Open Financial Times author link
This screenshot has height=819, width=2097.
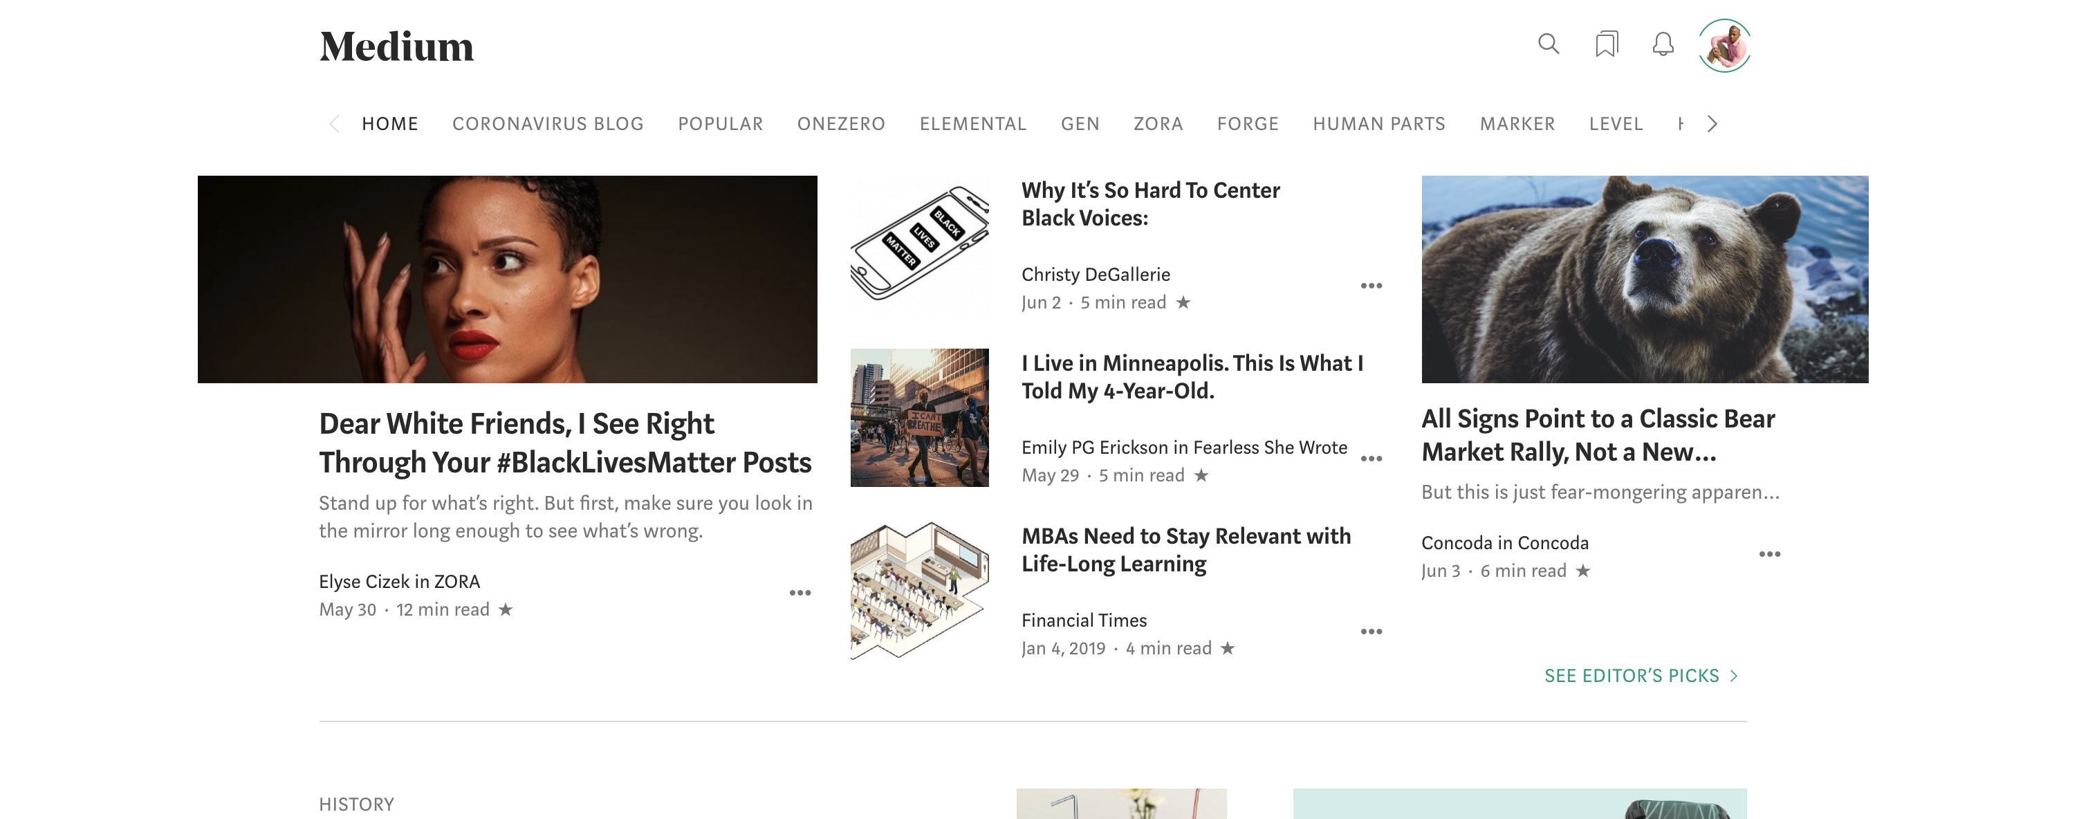point(1084,620)
